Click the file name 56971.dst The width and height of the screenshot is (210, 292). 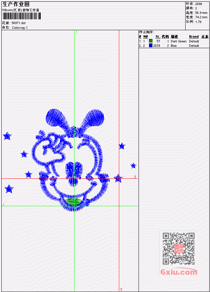18,23
